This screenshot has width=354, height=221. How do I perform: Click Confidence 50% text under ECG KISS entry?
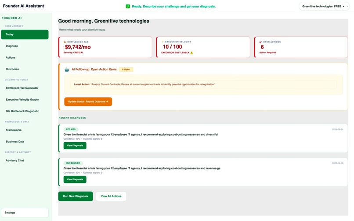click(x=72, y=139)
